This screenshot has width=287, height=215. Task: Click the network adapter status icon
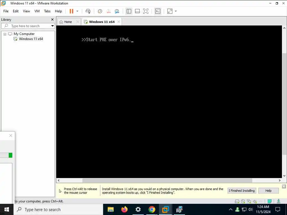click(x=249, y=202)
